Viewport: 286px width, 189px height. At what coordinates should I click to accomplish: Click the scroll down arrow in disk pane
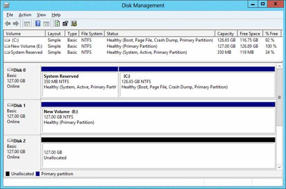279,167
